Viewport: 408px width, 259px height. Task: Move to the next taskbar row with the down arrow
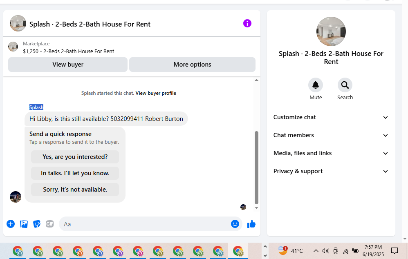[265, 256]
